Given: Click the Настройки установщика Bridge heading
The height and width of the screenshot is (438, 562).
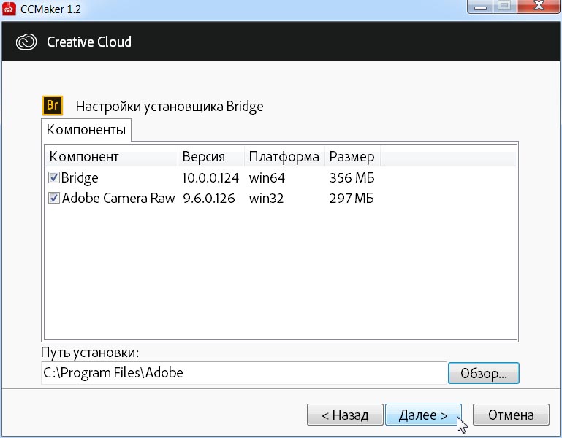Looking at the screenshot, I should pyautogui.click(x=170, y=107).
